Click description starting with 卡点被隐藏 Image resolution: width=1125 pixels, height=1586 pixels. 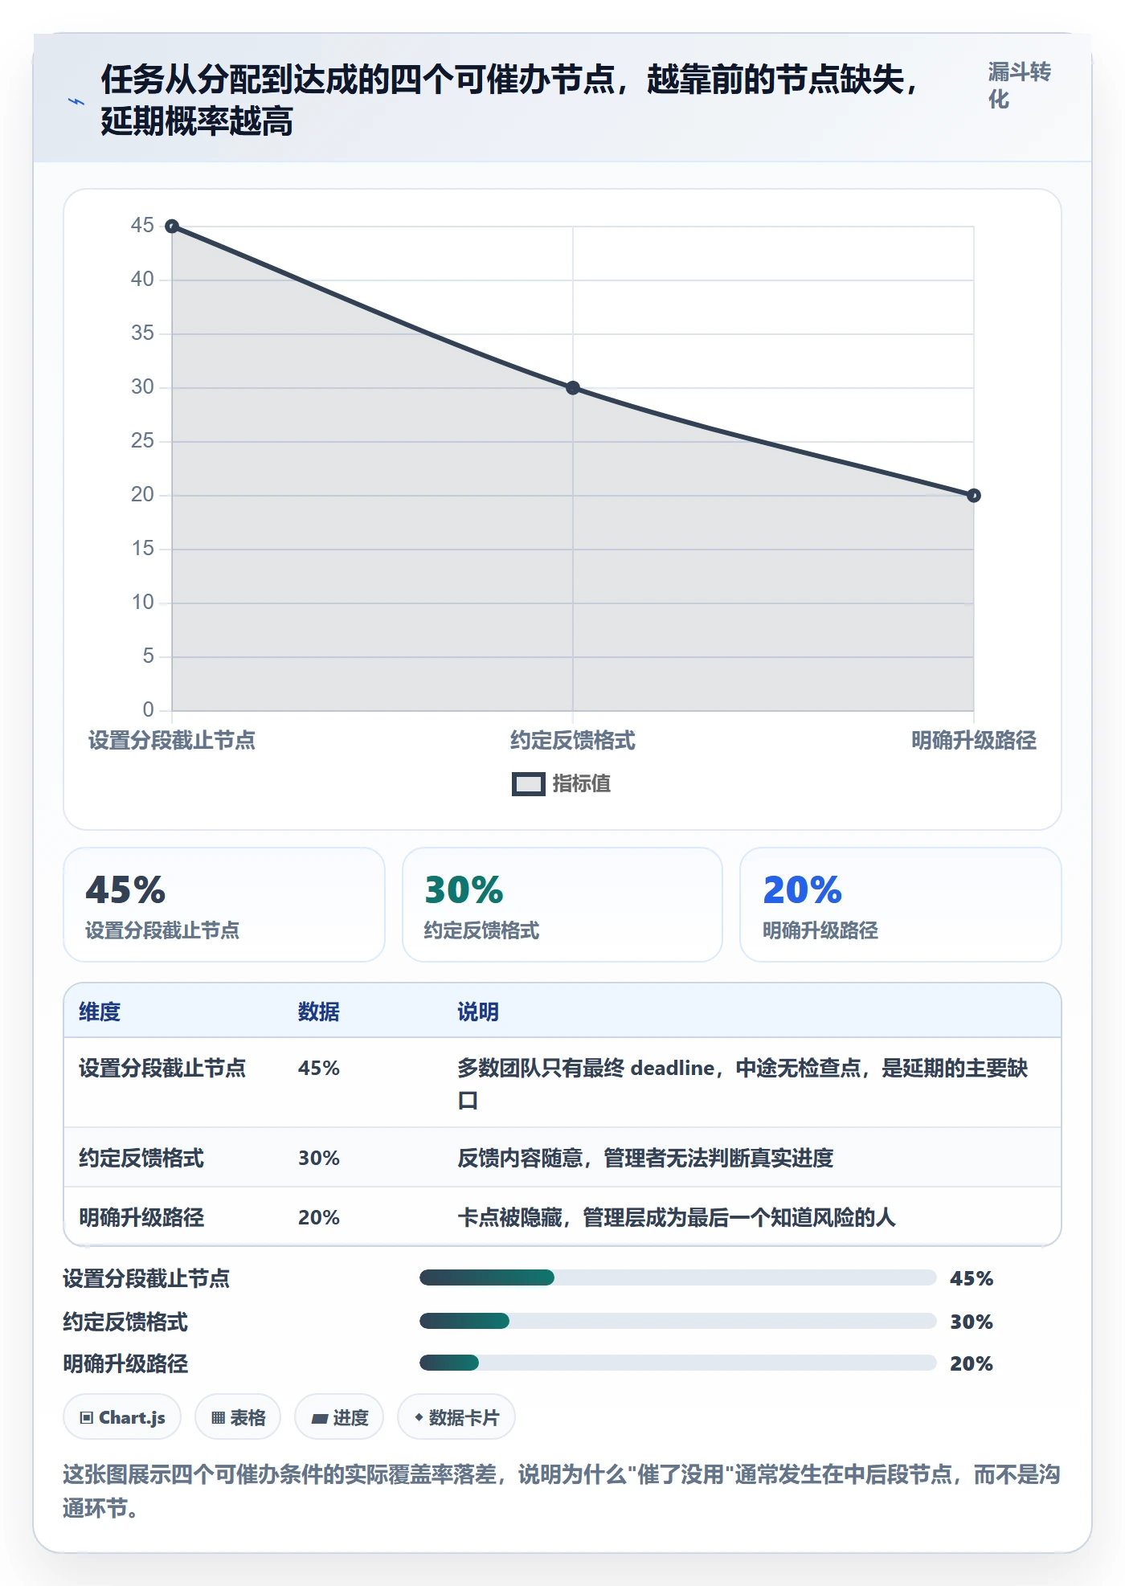pyautogui.click(x=677, y=1217)
